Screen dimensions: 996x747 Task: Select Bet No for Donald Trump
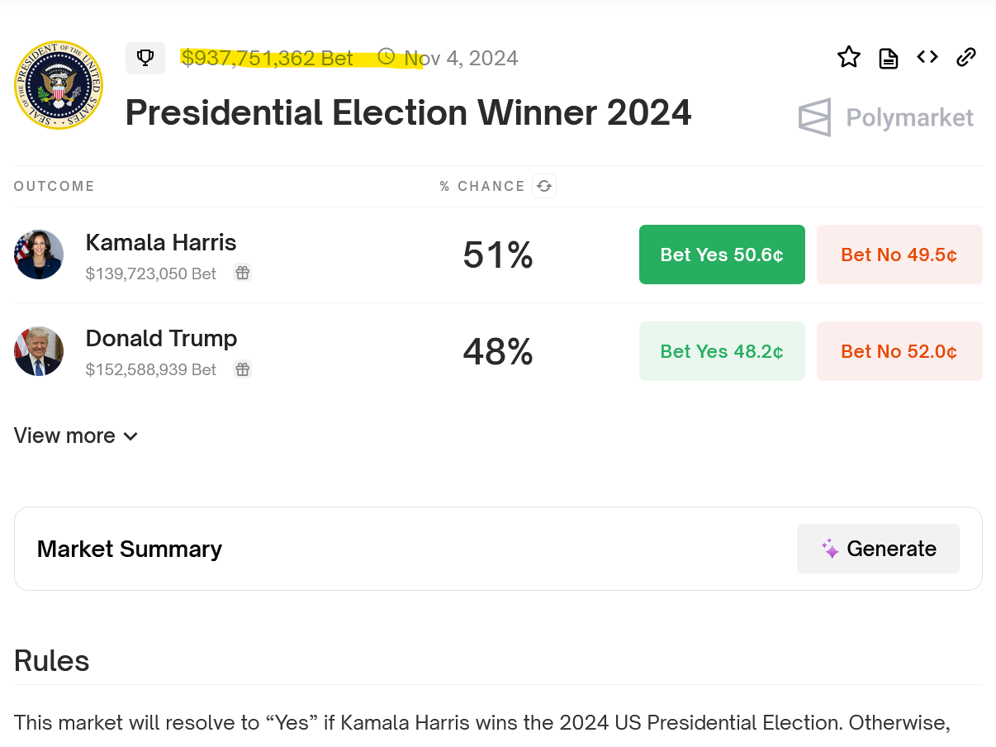(899, 351)
